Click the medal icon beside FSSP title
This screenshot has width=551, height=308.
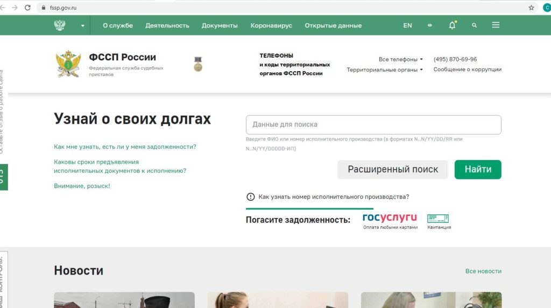pos(198,64)
